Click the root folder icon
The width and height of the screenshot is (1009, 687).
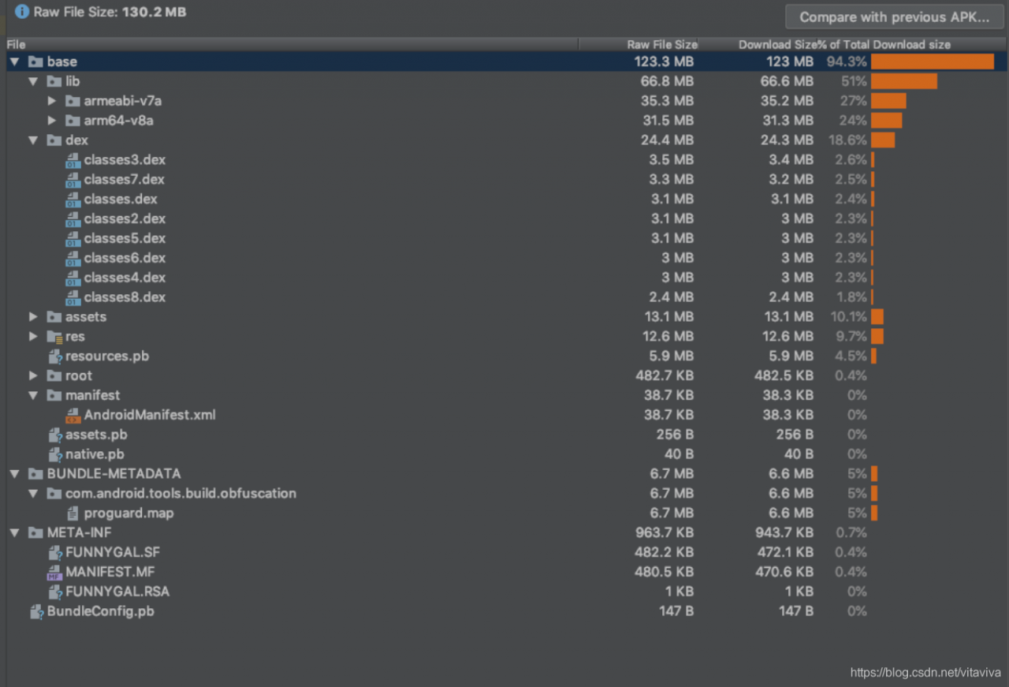(x=54, y=376)
